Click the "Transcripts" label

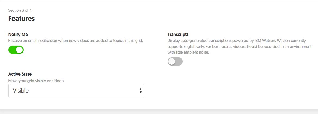coord(178,35)
